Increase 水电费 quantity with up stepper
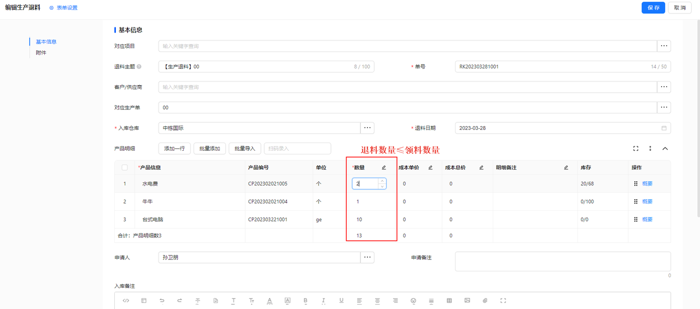The height and width of the screenshot is (309, 700). pyautogui.click(x=382, y=181)
